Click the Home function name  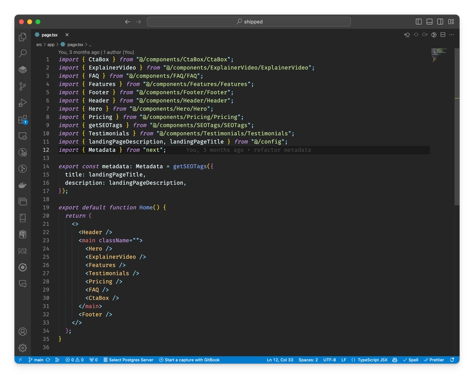tap(146, 207)
